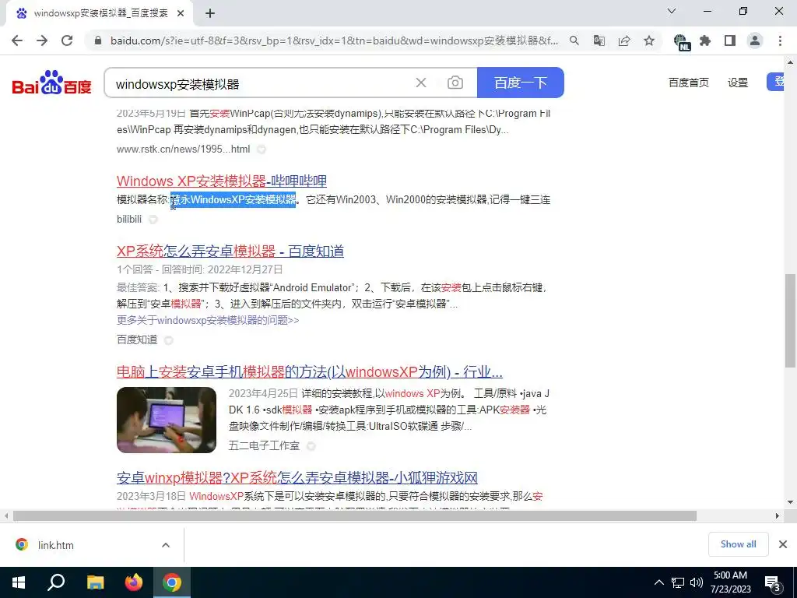
Task: Click the horizontal scrollbar right arrow
Action: click(778, 515)
